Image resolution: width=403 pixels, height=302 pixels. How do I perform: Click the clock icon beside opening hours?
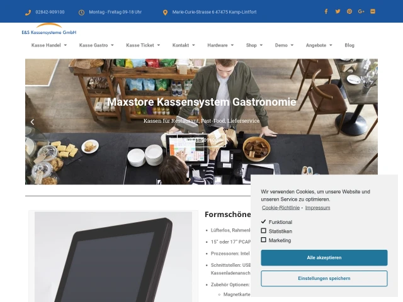(81, 13)
